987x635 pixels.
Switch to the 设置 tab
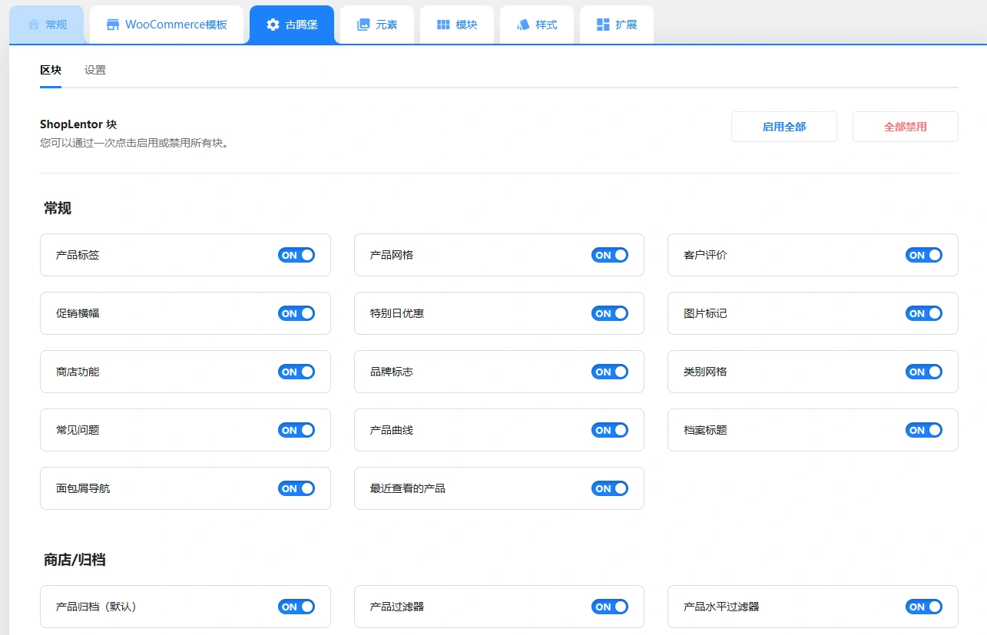point(94,69)
